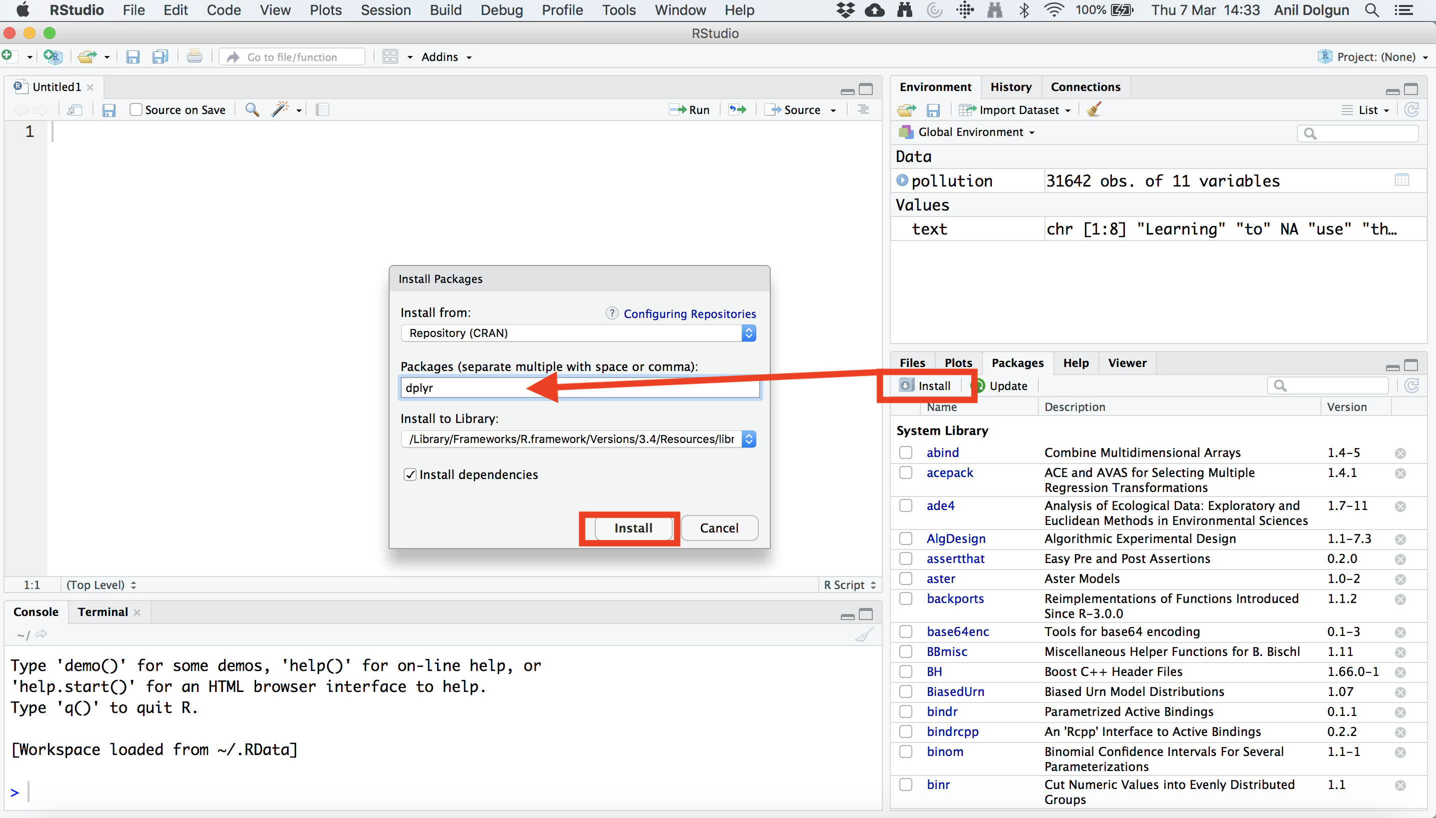The width and height of the screenshot is (1436, 818).
Task: Click the Show in new window icon in editor
Action: click(75, 110)
